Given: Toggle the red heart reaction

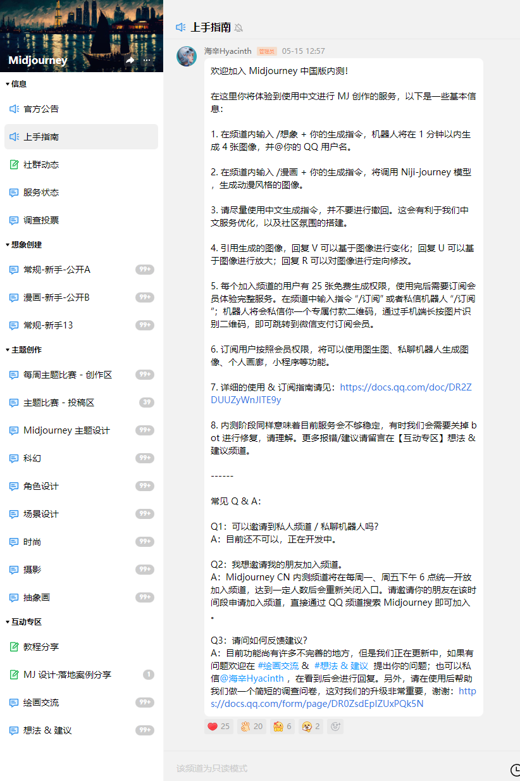Looking at the screenshot, I should (x=219, y=727).
